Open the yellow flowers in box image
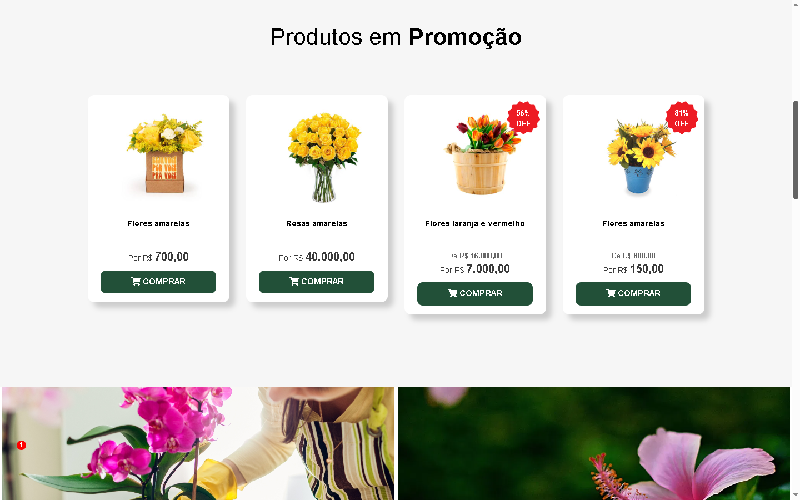800x500 pixels. click(x=164, y=154)
